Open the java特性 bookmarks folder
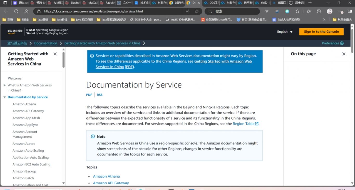 (60, 19)
